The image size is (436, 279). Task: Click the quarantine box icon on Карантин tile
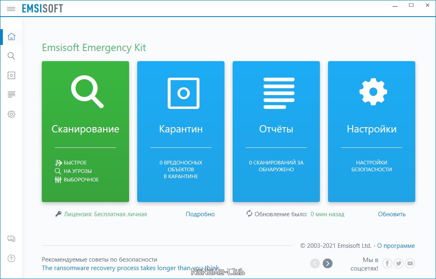183,93
